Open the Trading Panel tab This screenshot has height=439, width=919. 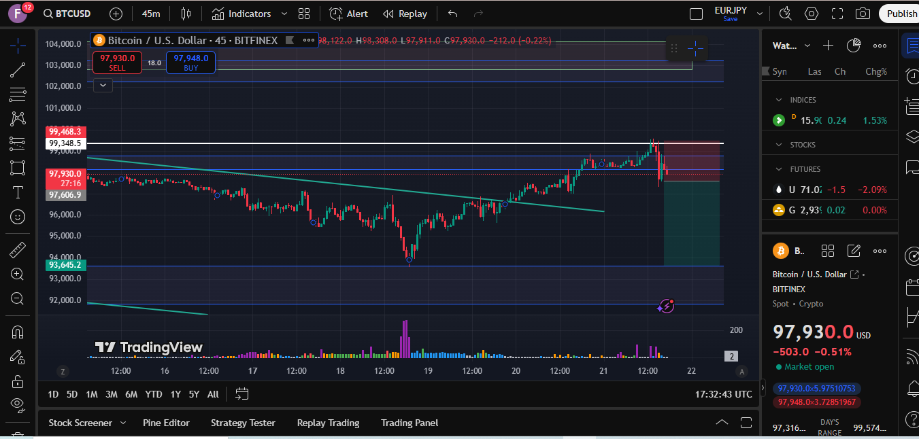pyautogui.click(x=410, y=423)
